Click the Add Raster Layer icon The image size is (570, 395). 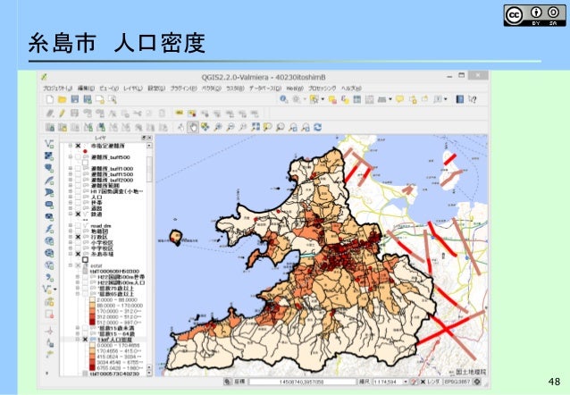point(49,156)
